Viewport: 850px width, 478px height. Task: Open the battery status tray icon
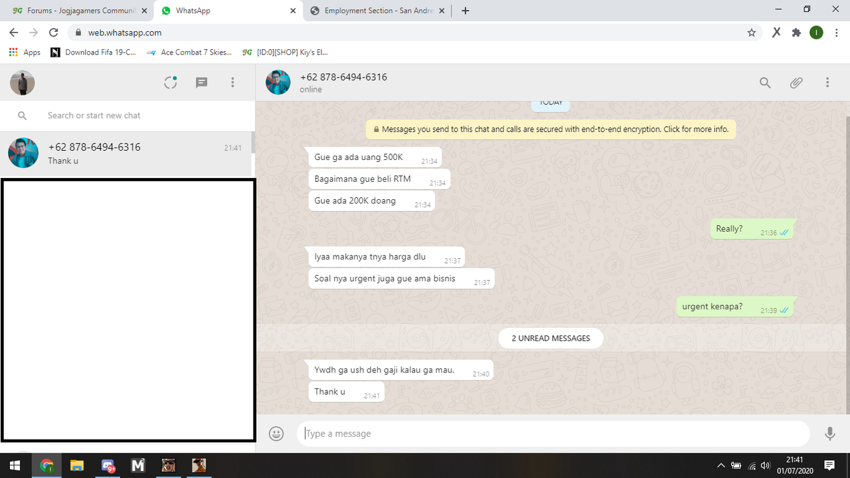click(736, 465)
